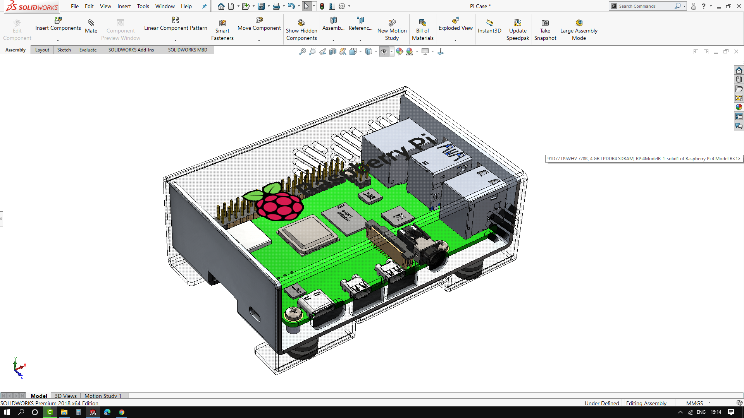Start a New Motion Study
744x418 pixels.
(x=392, y=30)
